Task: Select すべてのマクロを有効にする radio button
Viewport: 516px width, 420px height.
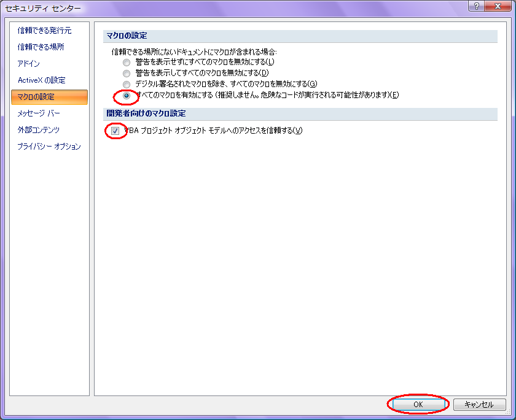Action: tap(127, 96)
